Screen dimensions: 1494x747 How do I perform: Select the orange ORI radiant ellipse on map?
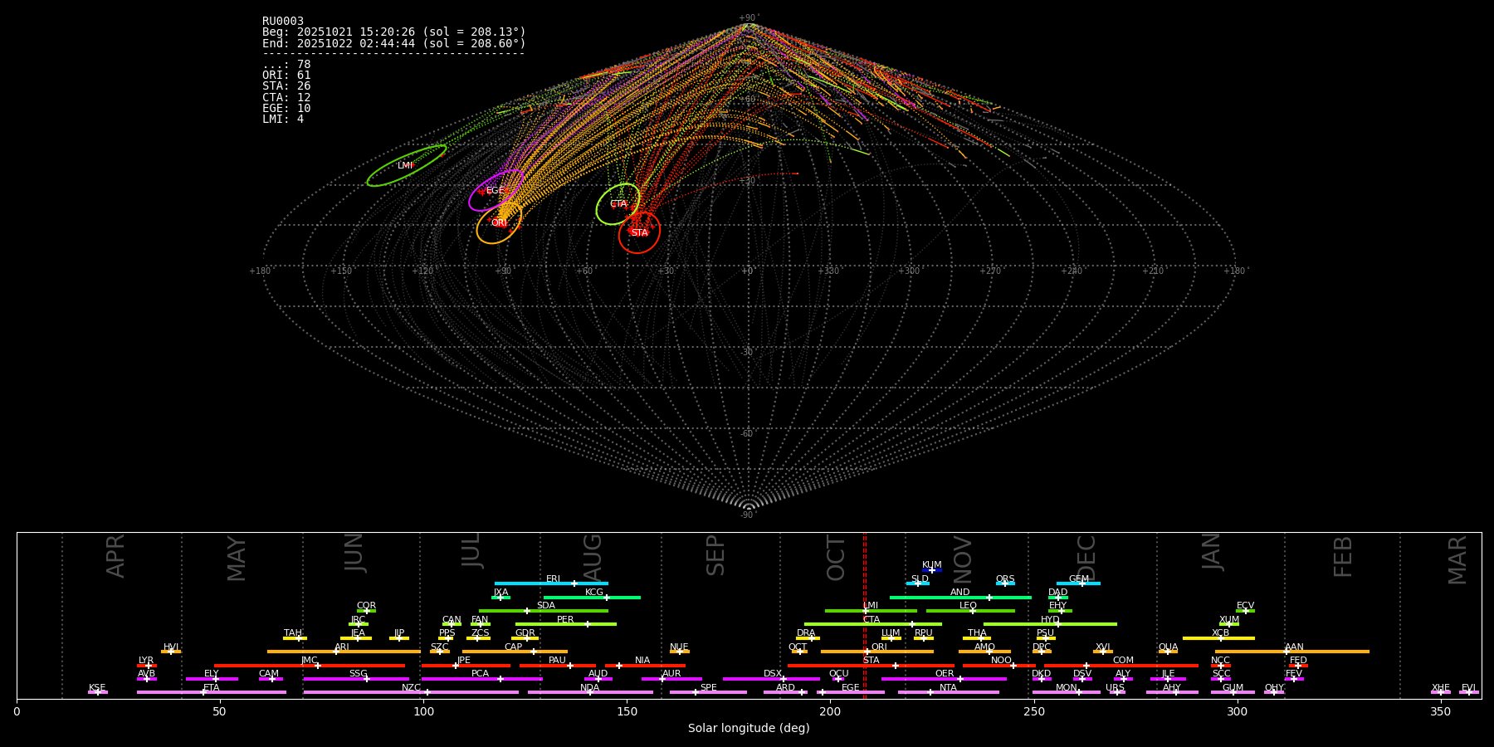[x=499, y=222]
